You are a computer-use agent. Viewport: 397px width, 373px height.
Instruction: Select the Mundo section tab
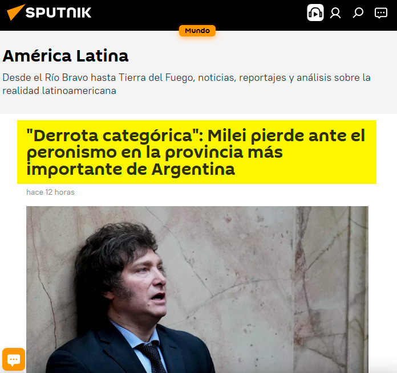[197, 31]
